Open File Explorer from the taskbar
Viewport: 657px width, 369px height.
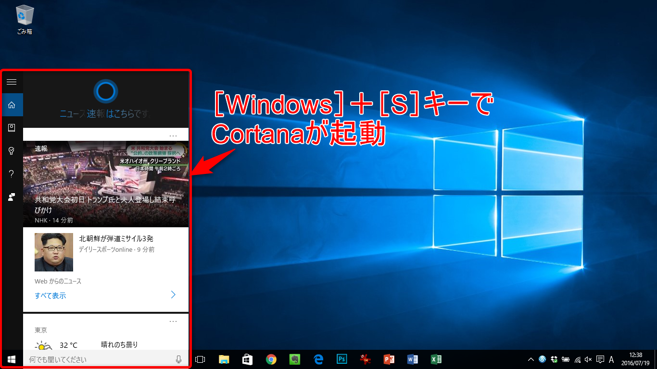(x=224, y=359)
